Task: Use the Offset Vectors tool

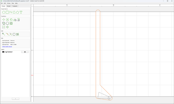Action: coord(4,23)
